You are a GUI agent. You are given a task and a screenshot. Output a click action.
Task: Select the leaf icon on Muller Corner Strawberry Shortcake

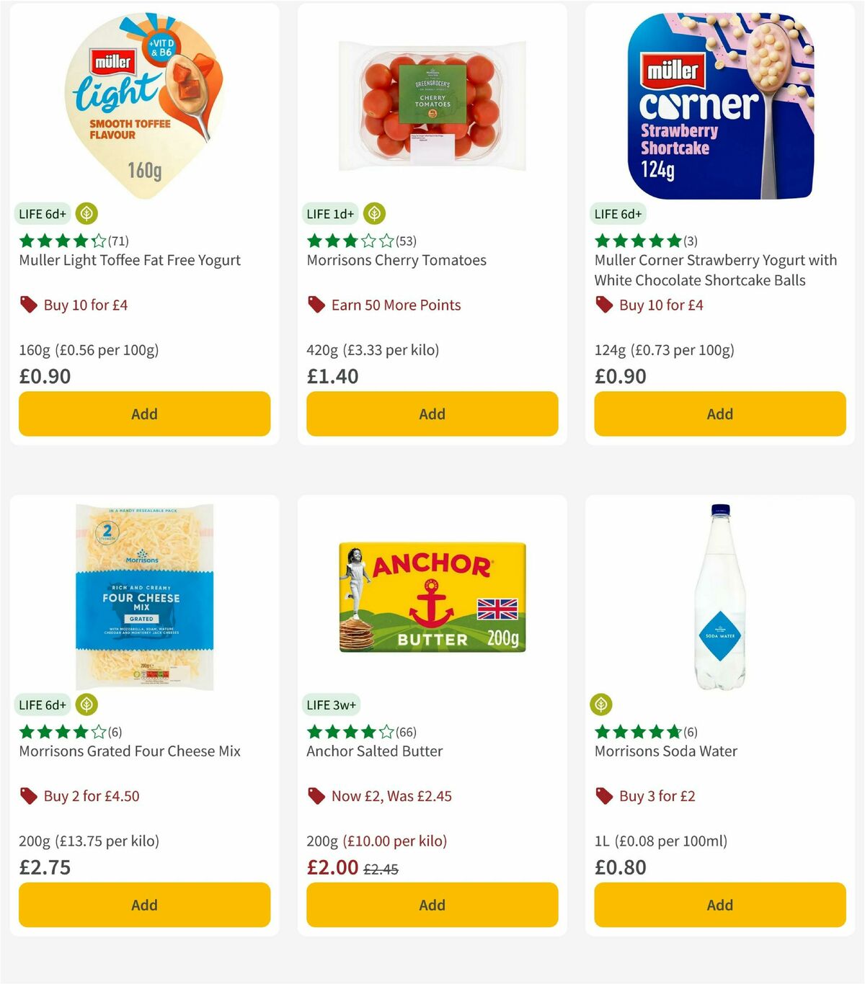[x=662, y=213]
